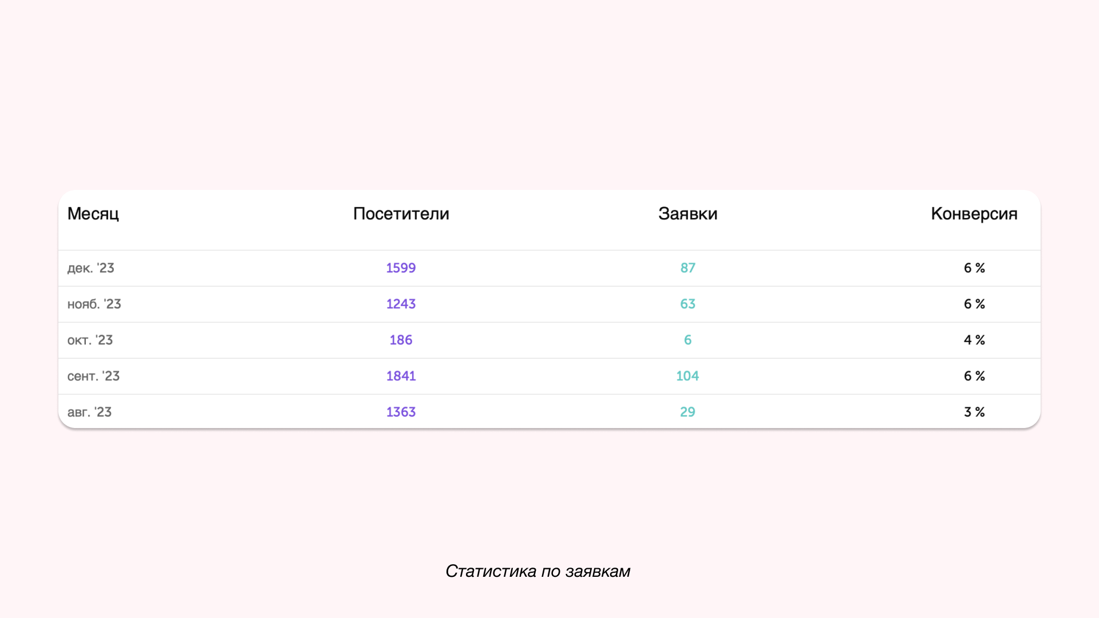The image size is (1099, 618).
Task: Click the Месяц column header
Action: pyautogui.click(x=93, y=214)
